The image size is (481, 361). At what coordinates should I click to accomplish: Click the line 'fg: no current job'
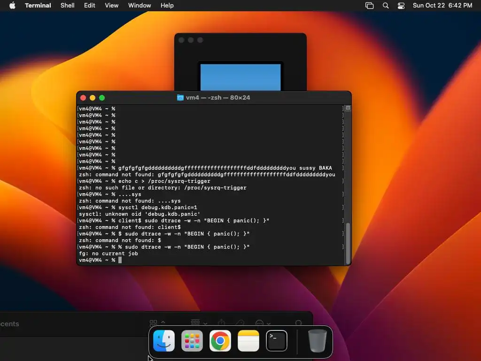click(109, 253)
